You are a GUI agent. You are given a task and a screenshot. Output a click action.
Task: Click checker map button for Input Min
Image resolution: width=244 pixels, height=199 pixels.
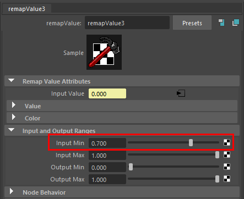tap(227, 142)
